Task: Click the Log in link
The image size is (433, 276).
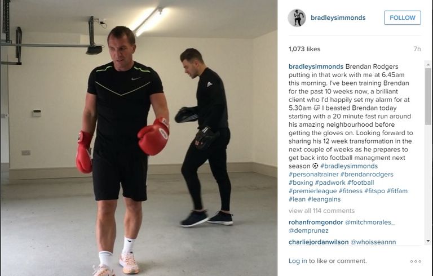Action: (x=298, y=261)
